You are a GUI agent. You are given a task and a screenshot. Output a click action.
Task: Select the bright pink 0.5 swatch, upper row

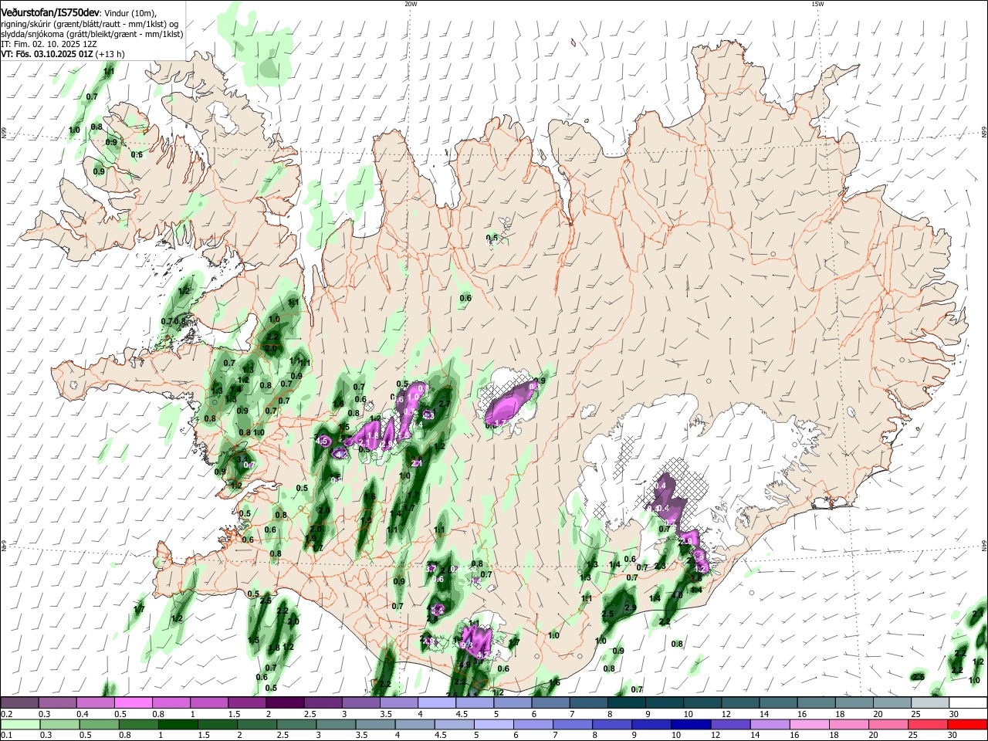pos(133,703)
